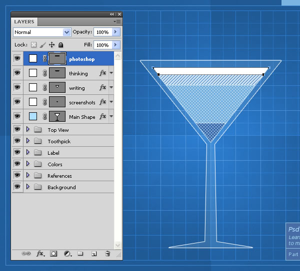Hide the Background group
Screen dimensions: 300x271
(17, 186)
